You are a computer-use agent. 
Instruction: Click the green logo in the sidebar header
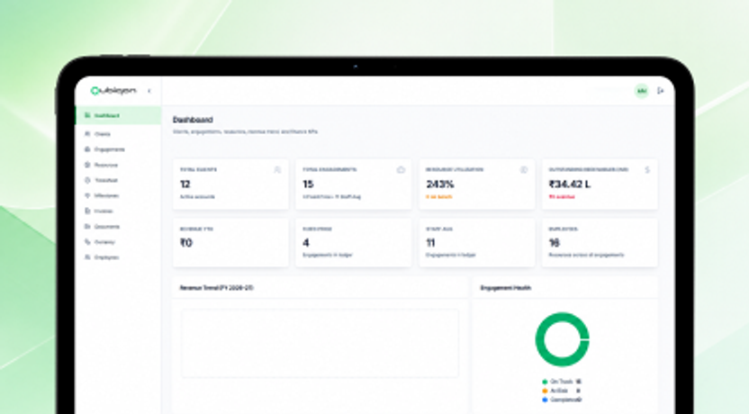click(x=113, y=91)
